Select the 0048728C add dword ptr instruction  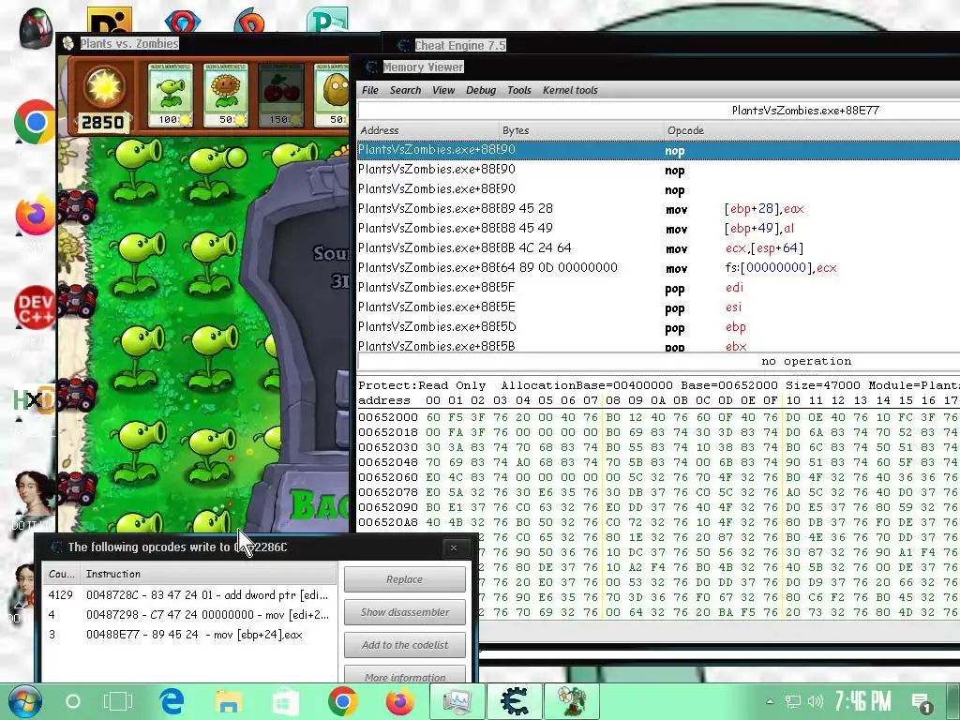point(189,595)
